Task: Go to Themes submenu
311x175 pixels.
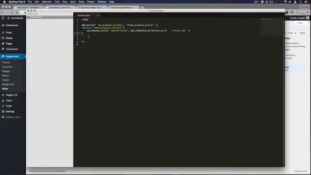Action: 6,63
